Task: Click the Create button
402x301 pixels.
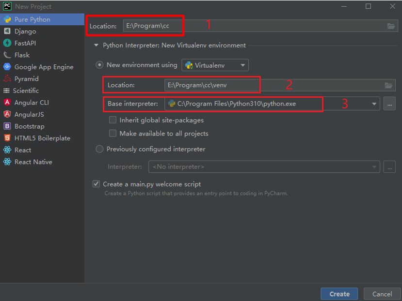Action: pos(339,294)
